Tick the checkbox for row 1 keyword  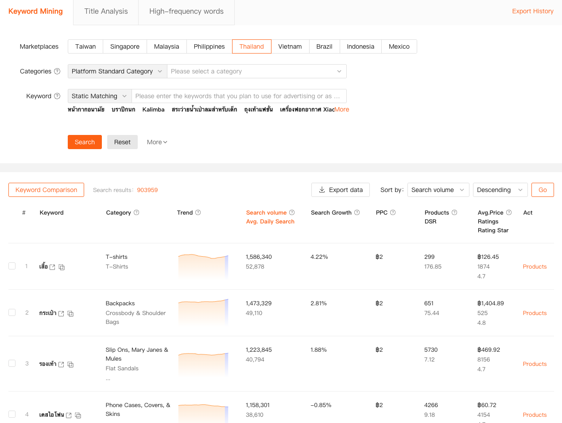pos(12,266)
